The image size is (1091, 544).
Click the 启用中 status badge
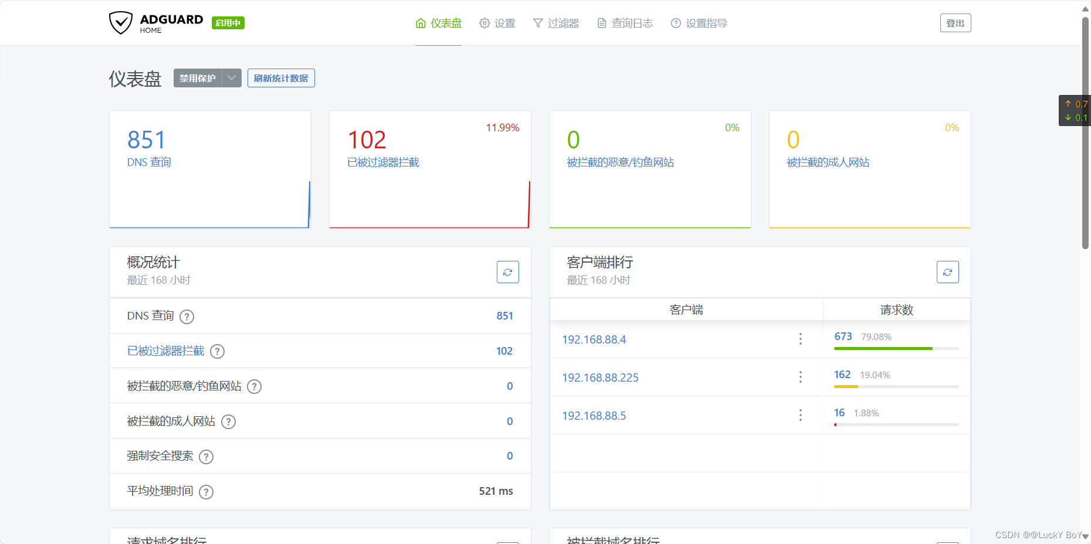(x=228, y=23)
